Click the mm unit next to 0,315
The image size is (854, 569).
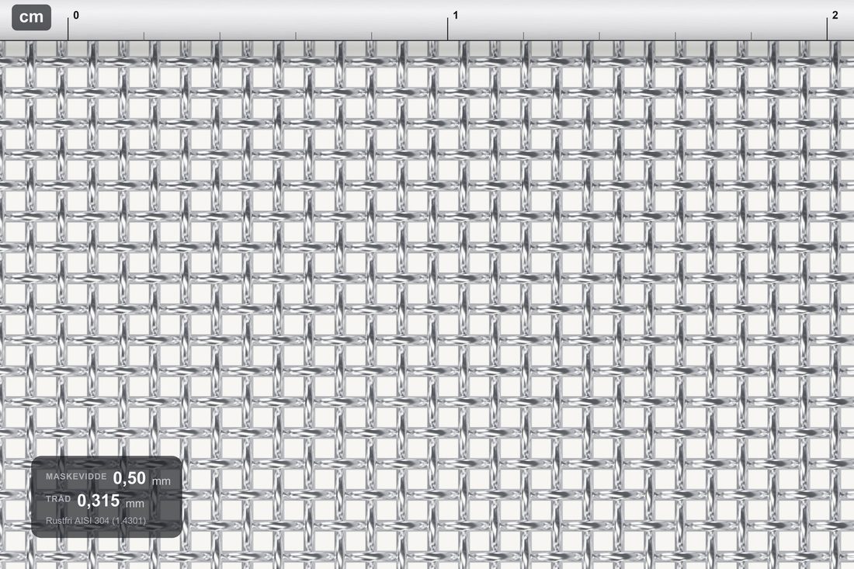tap(135, 504)
